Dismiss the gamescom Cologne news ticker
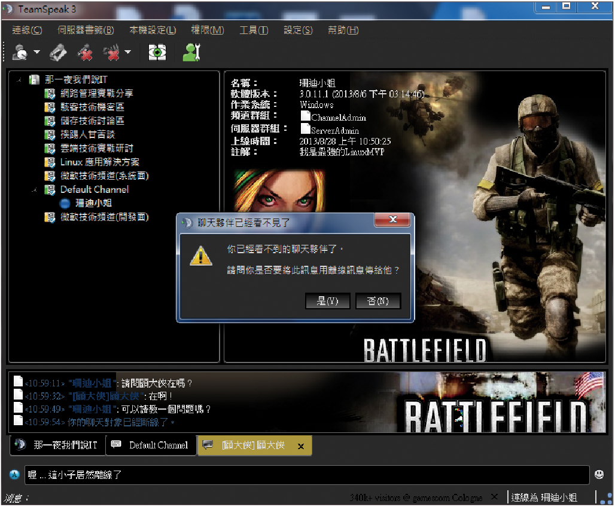Viewport: 615px width, 507px height. pos(495,497)
